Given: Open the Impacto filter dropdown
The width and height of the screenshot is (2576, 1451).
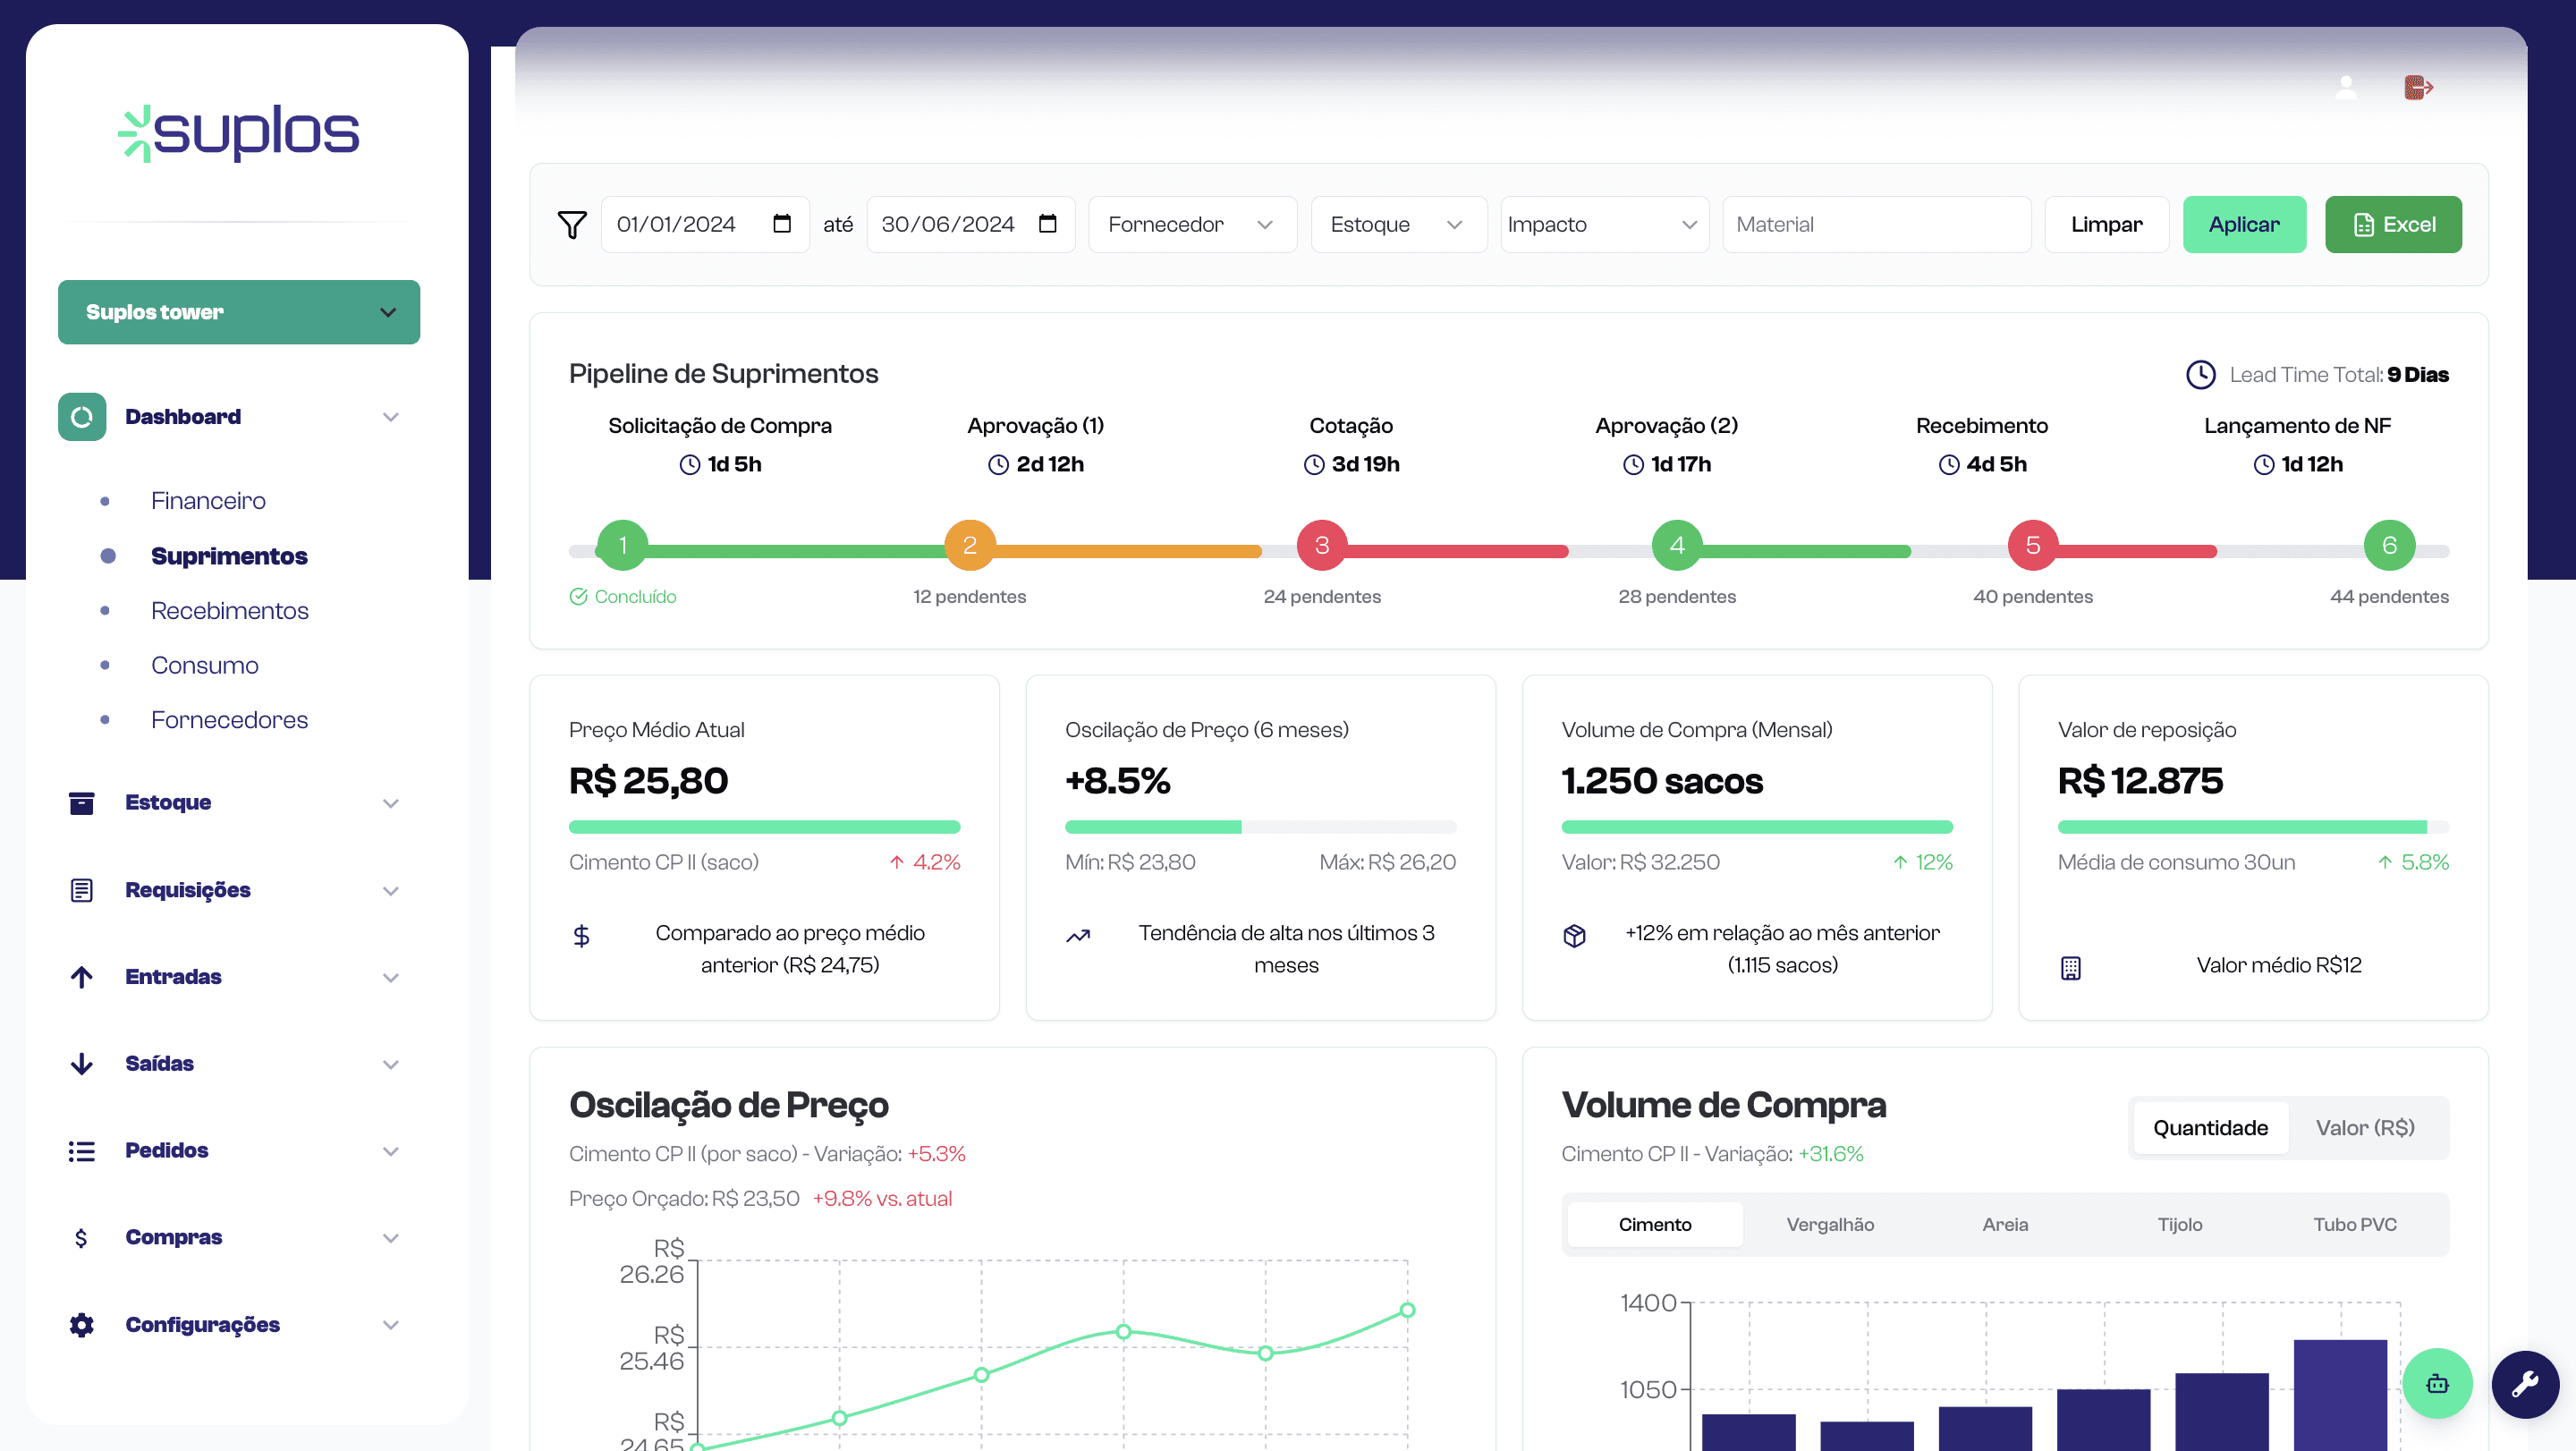Looking at the screenshot, I should (1603, 224).
